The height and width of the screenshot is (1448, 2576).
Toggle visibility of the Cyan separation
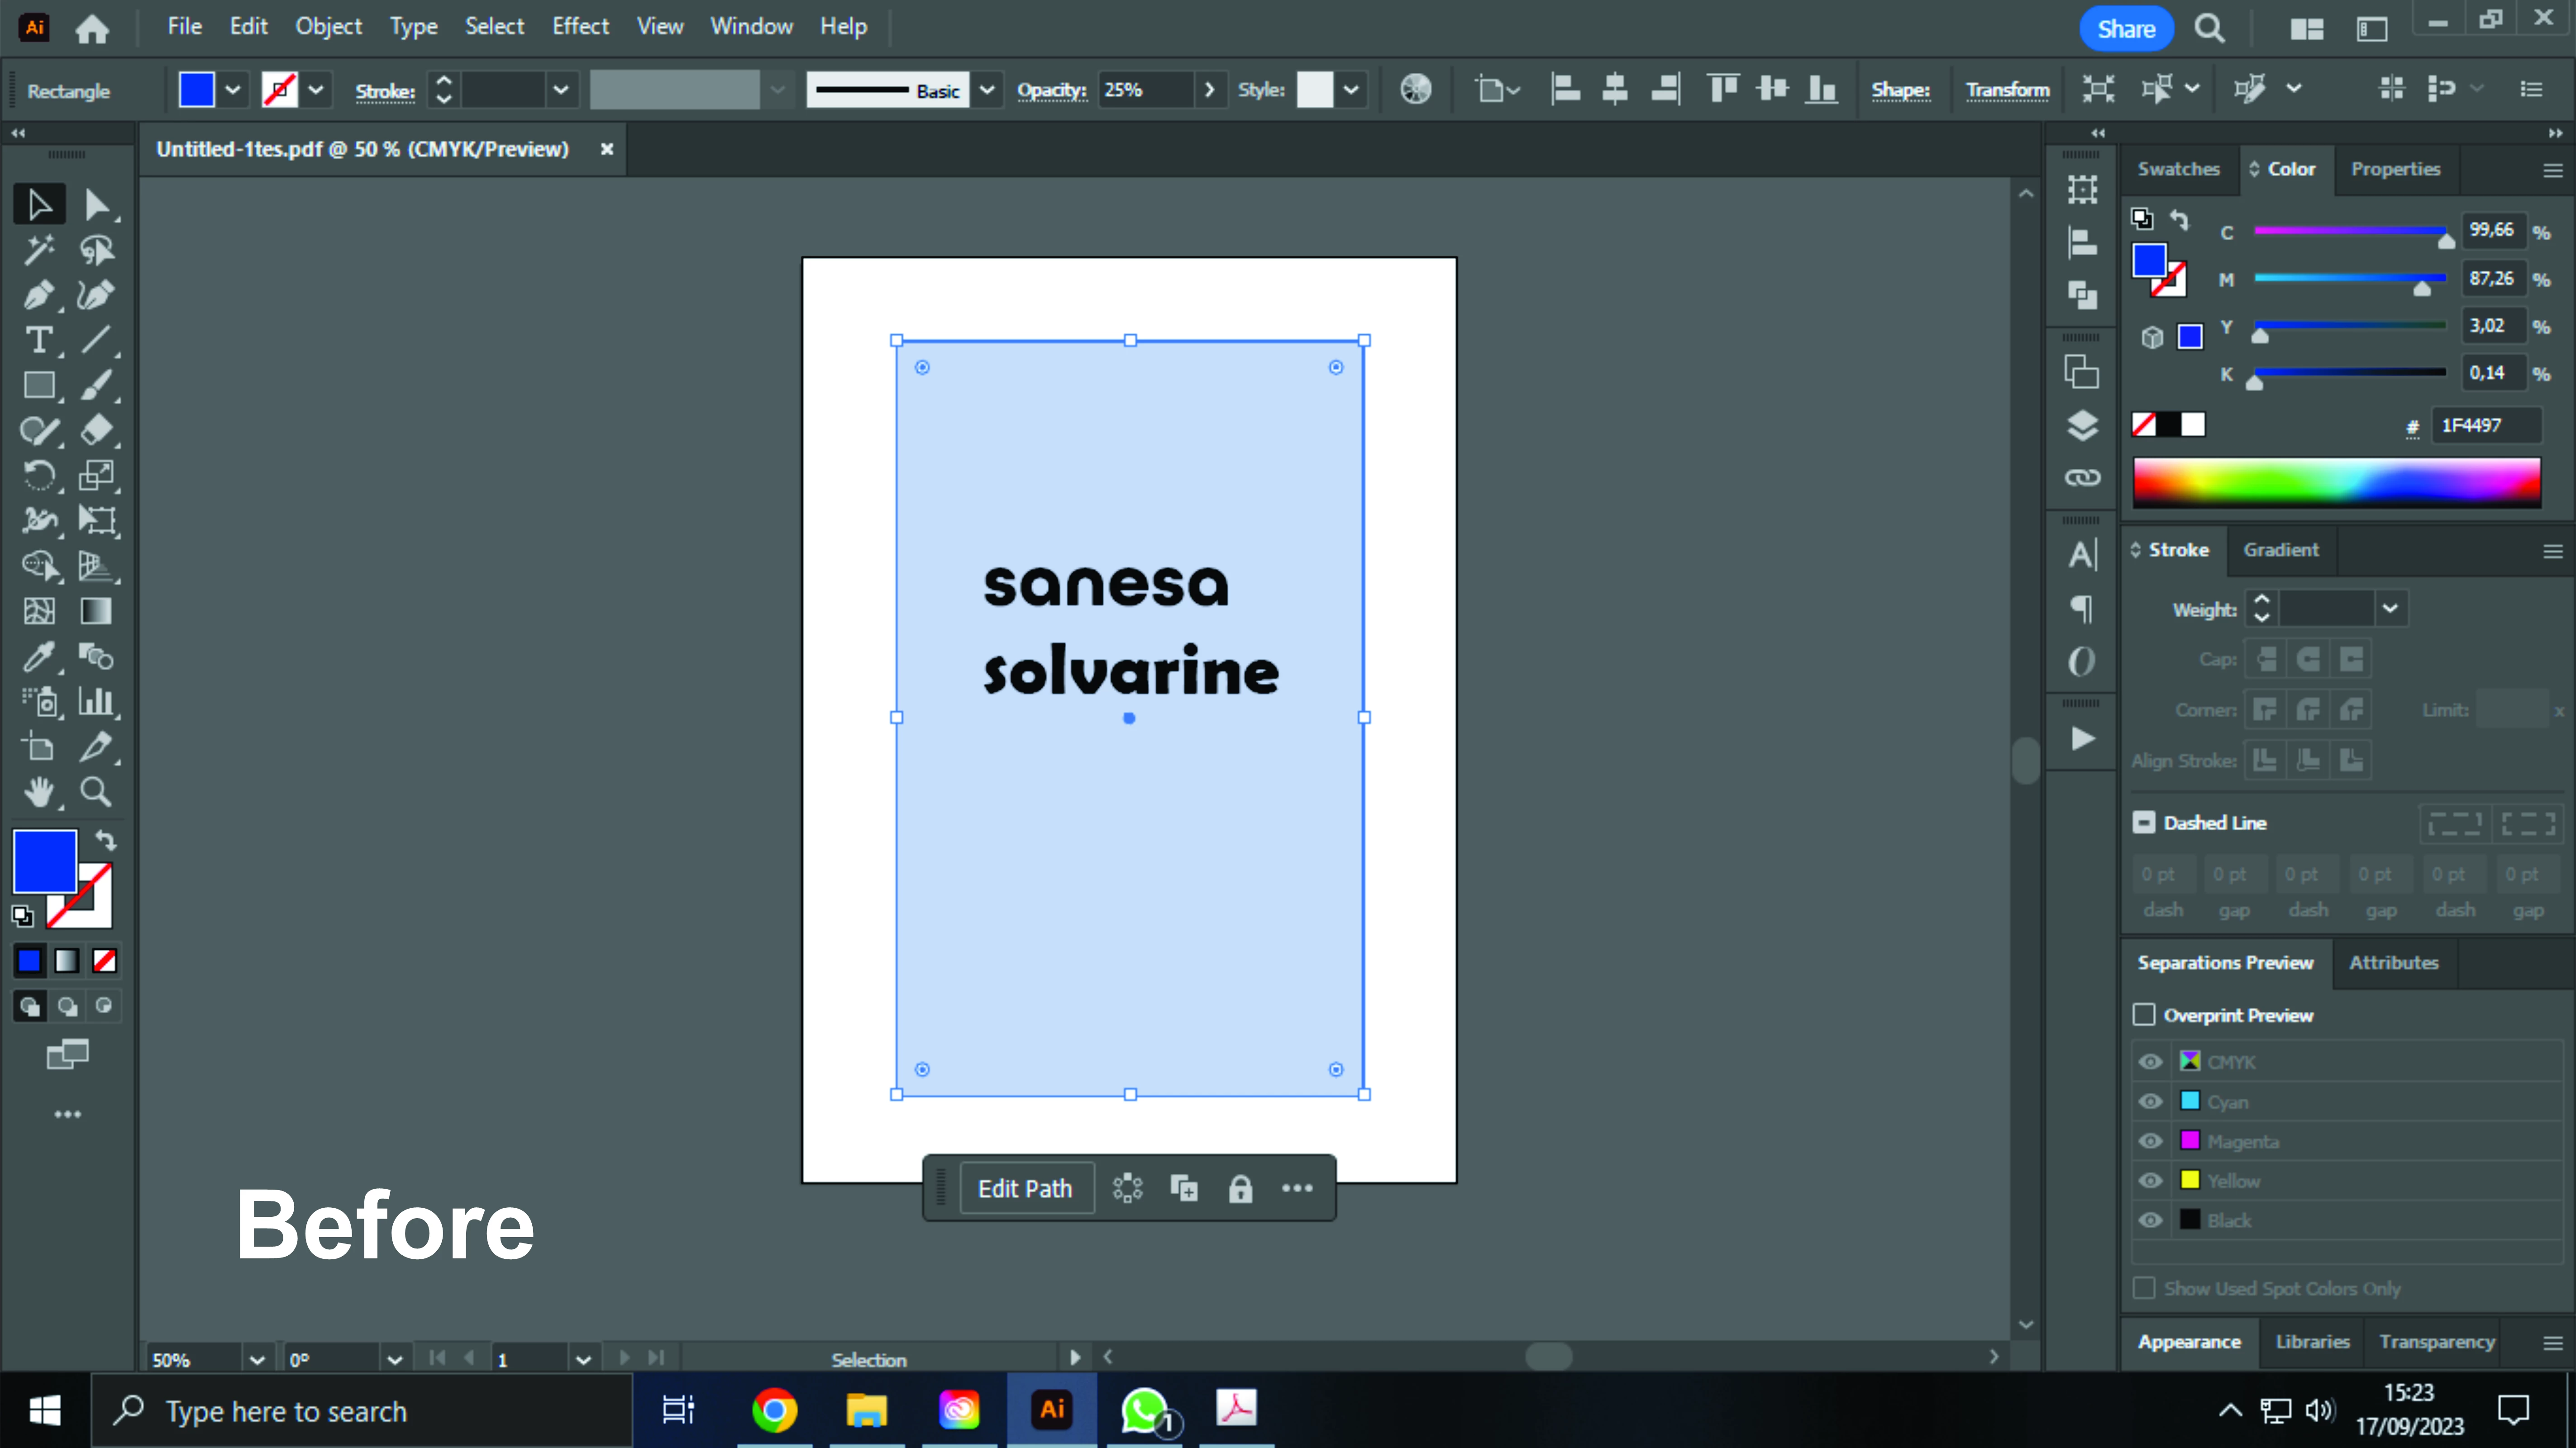[x=2150, y=1101]
